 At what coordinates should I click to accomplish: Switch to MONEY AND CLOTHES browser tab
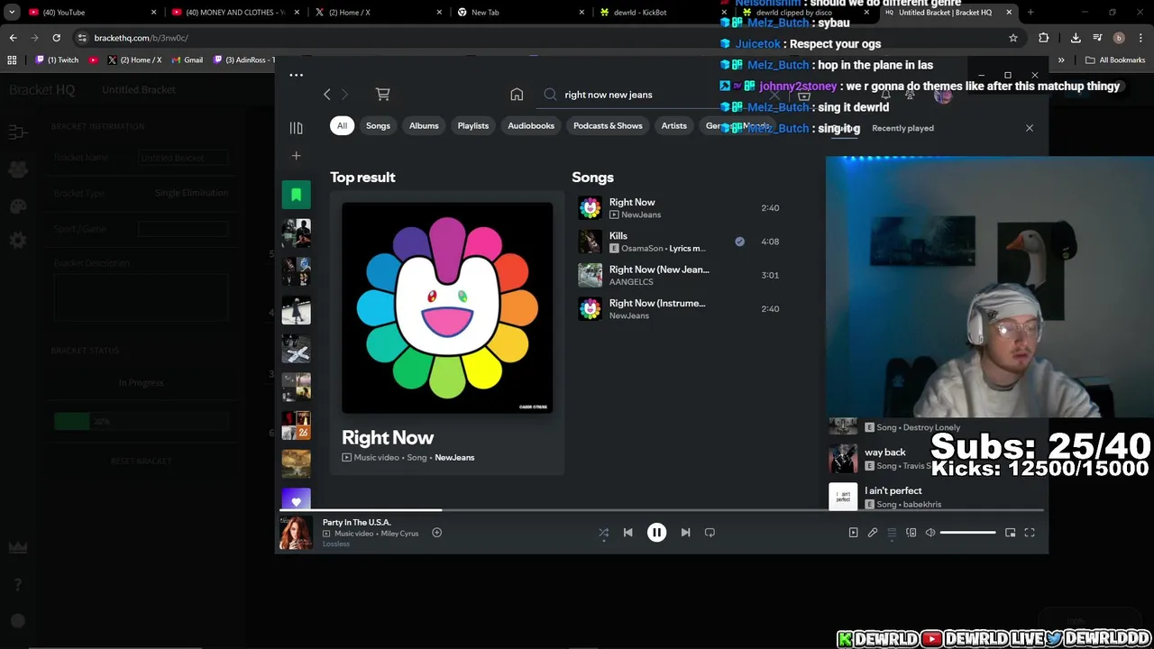click(235, 13)
